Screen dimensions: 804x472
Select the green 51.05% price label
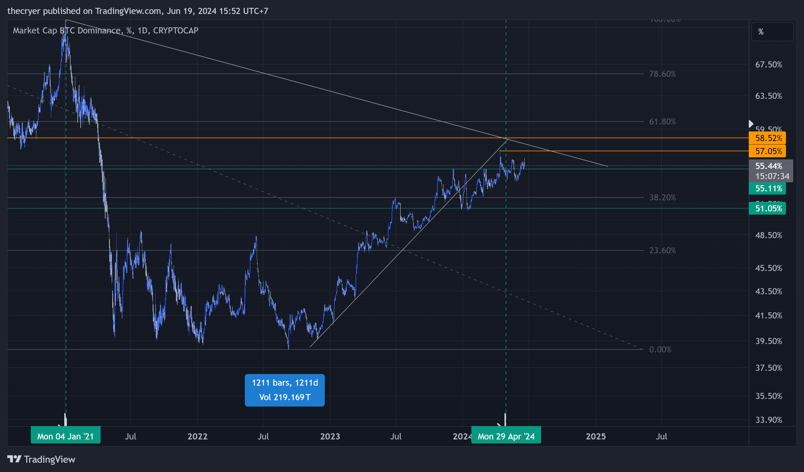(x=767, y=209)
